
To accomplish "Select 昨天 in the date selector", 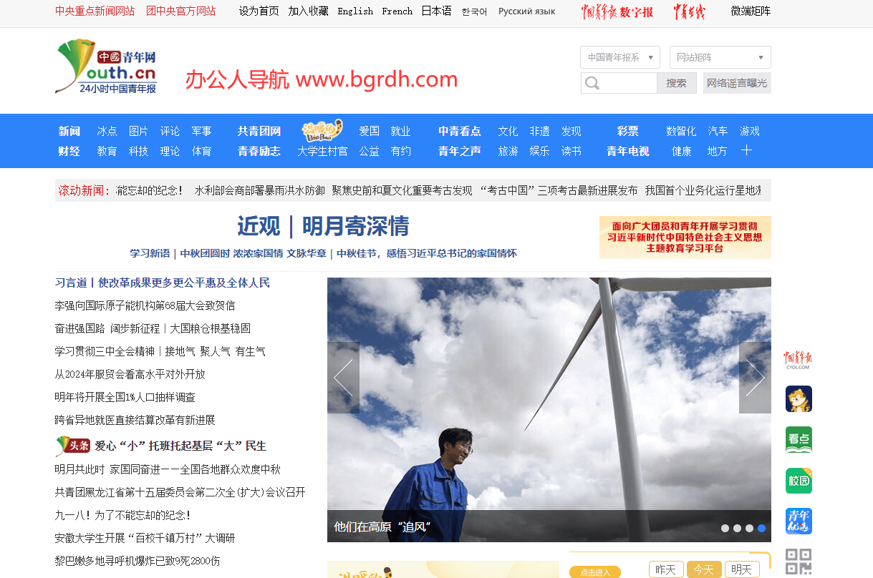I will [666, 569].
